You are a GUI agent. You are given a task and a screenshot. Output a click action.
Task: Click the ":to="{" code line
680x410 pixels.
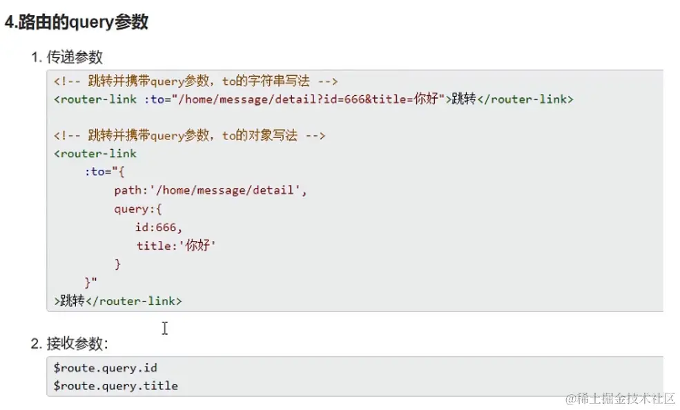pyautogui.click(x=104, y=172)
